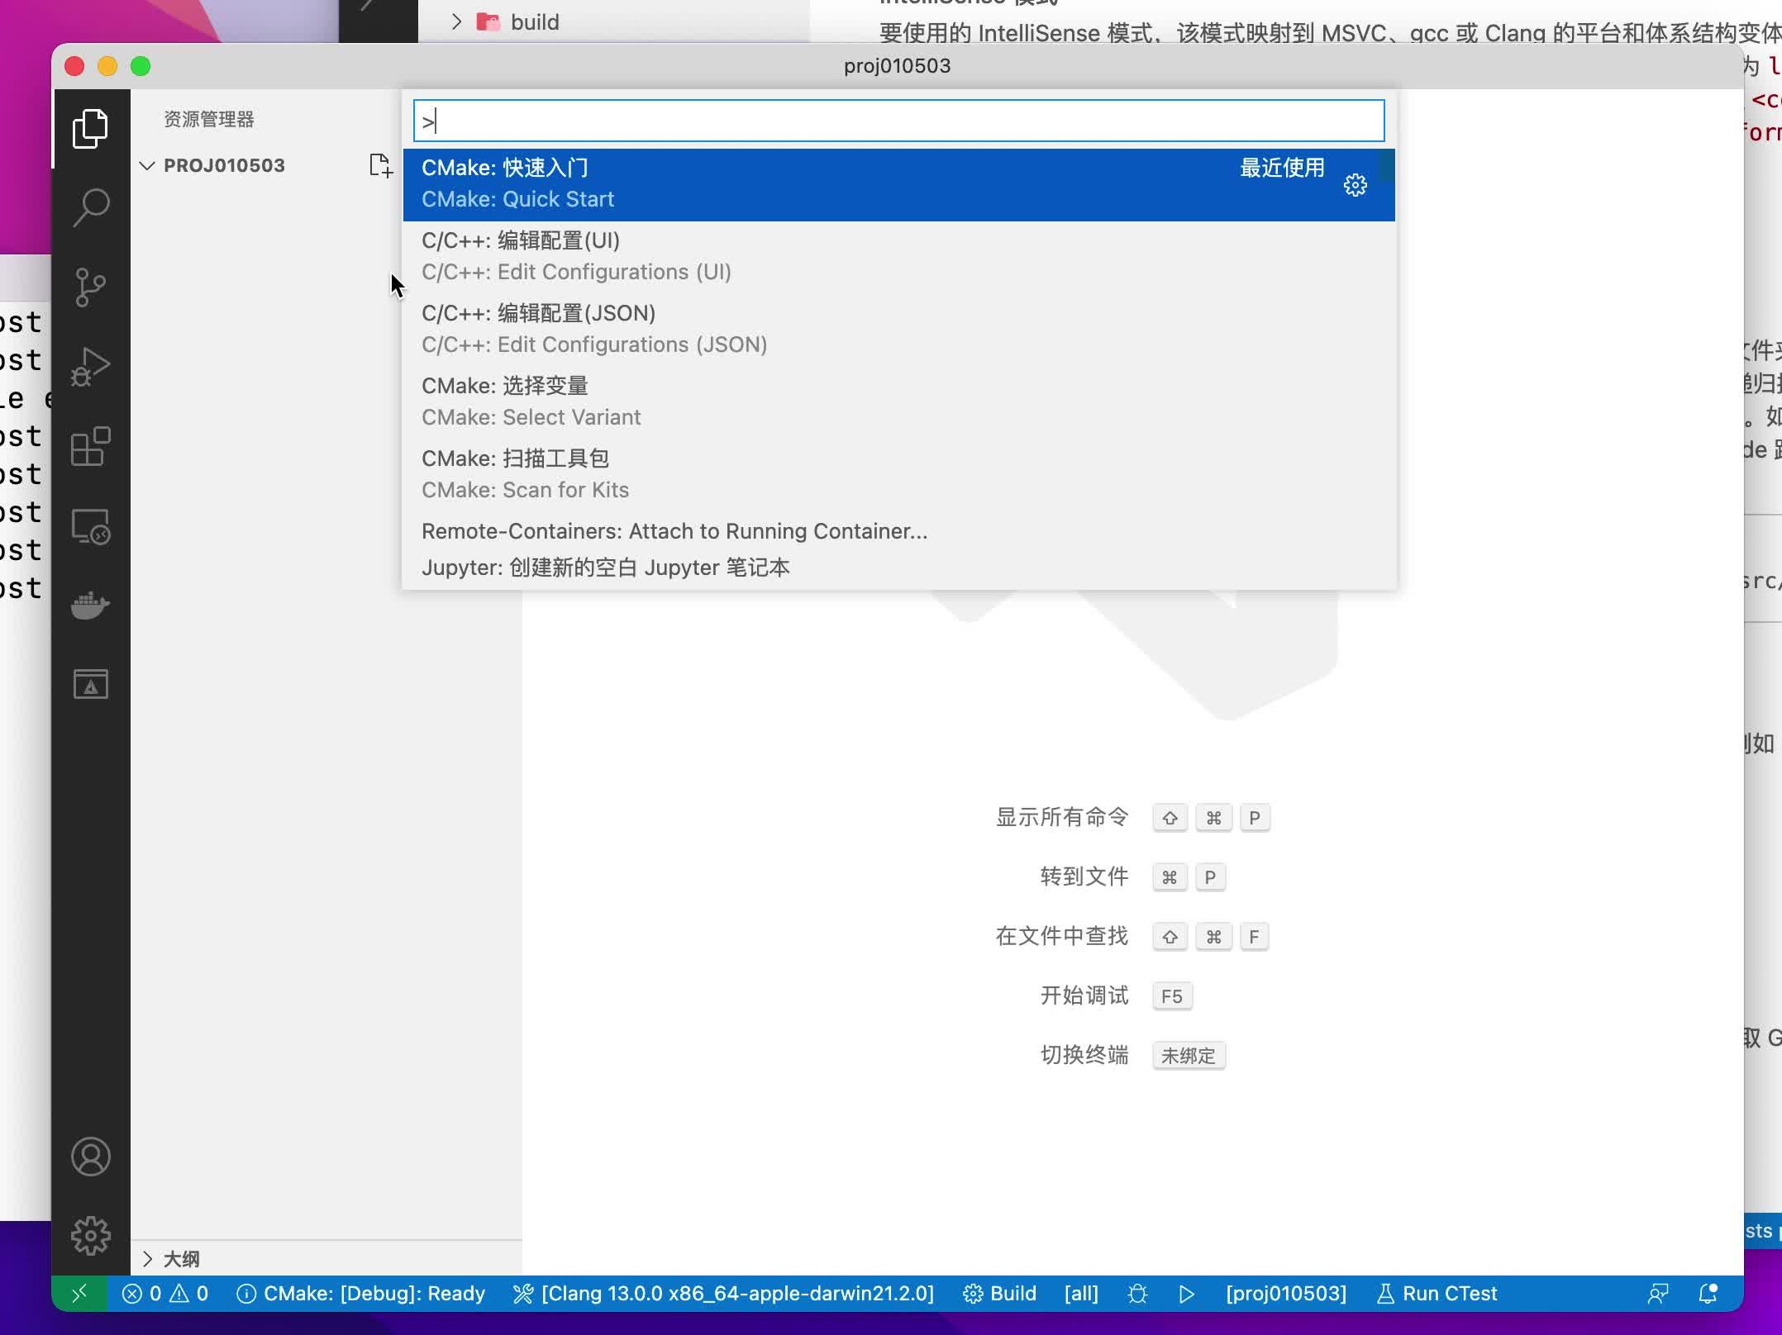Open the Search view
The width and height of the screenshot is (1782, 1335).
[91, 207]
